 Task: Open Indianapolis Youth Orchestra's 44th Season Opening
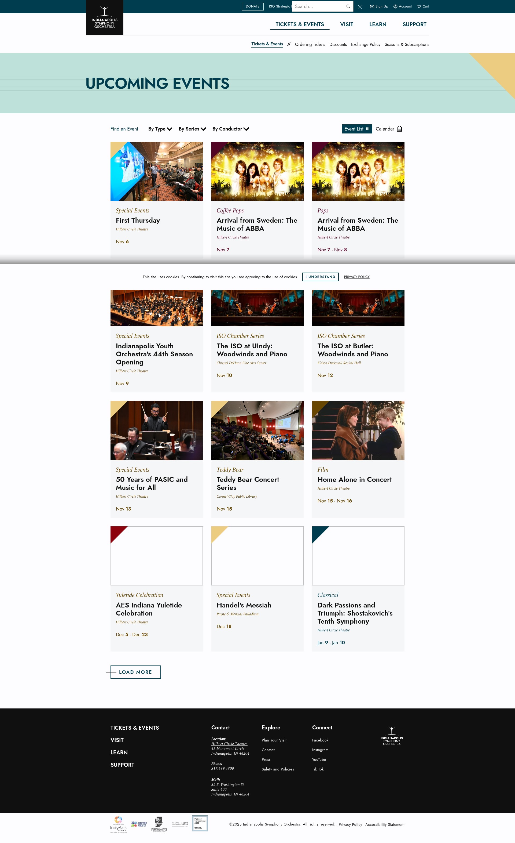pos(154,354)
